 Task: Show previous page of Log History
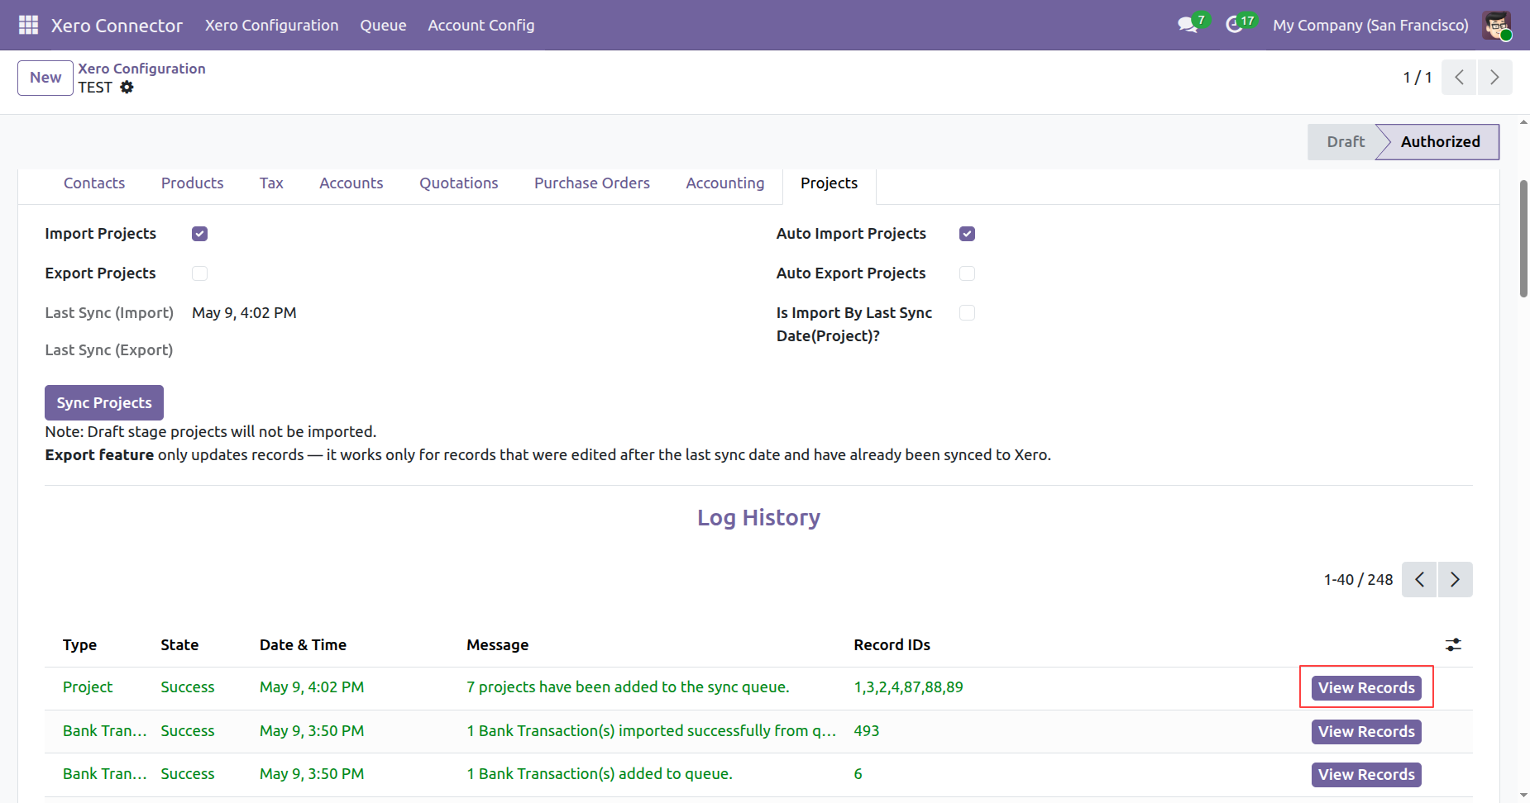(x=1419, y=579)
